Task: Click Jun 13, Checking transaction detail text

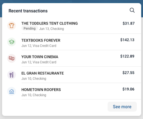Action: (x=51, y=29)
